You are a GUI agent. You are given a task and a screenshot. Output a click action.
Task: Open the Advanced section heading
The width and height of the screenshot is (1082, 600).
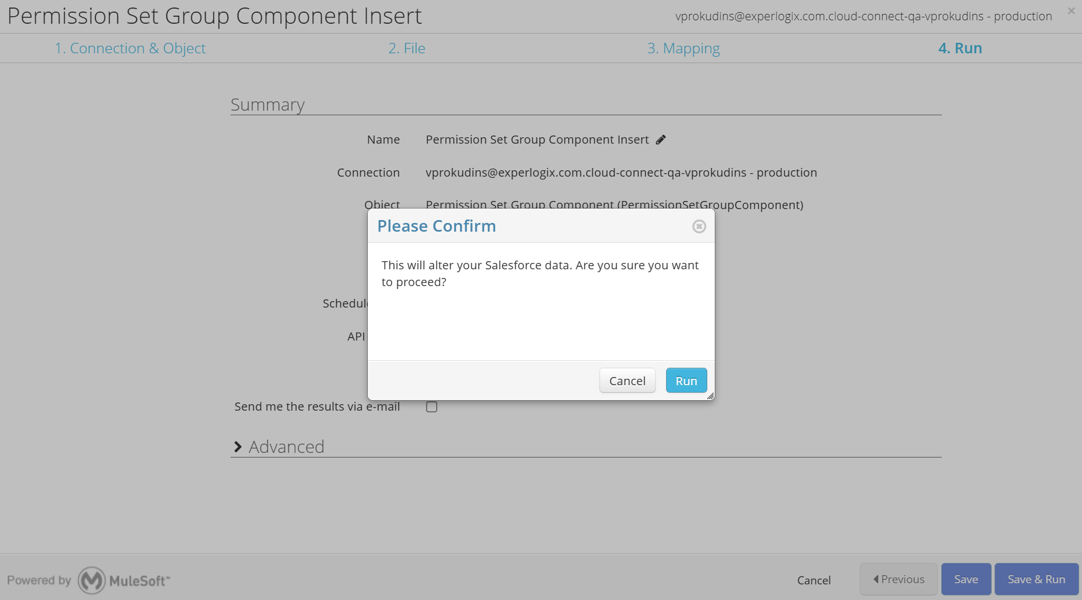pos(286,447)
